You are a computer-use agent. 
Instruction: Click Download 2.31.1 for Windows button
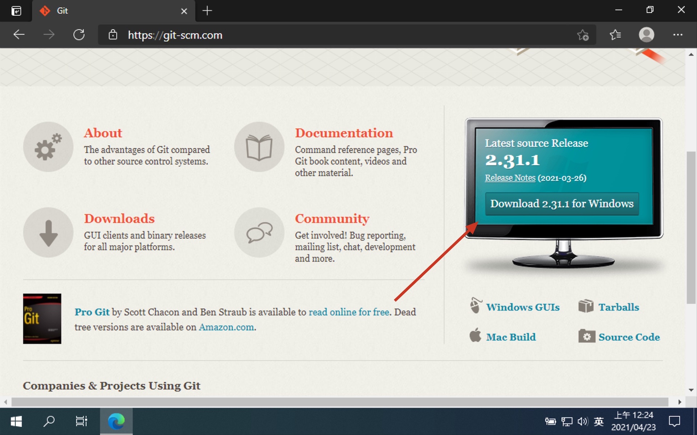pyautogui.click(x=562, y=204)
